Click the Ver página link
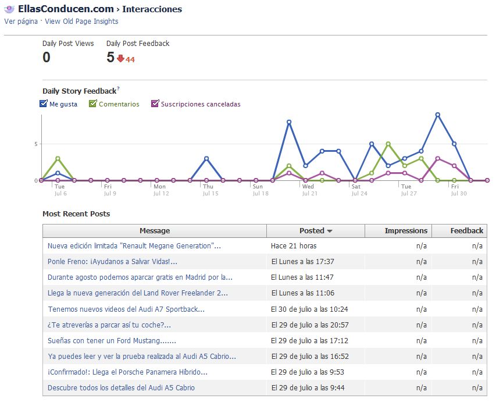Image resolution: width=496 pixels, height=413 pixels. point(21,21)
